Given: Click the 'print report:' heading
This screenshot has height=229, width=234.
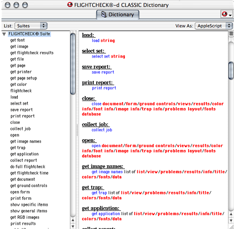Looking at the screenshot, I should click(x=97, y=83).
